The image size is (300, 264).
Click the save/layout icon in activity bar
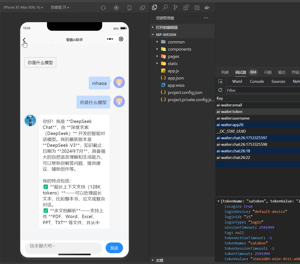197,7
